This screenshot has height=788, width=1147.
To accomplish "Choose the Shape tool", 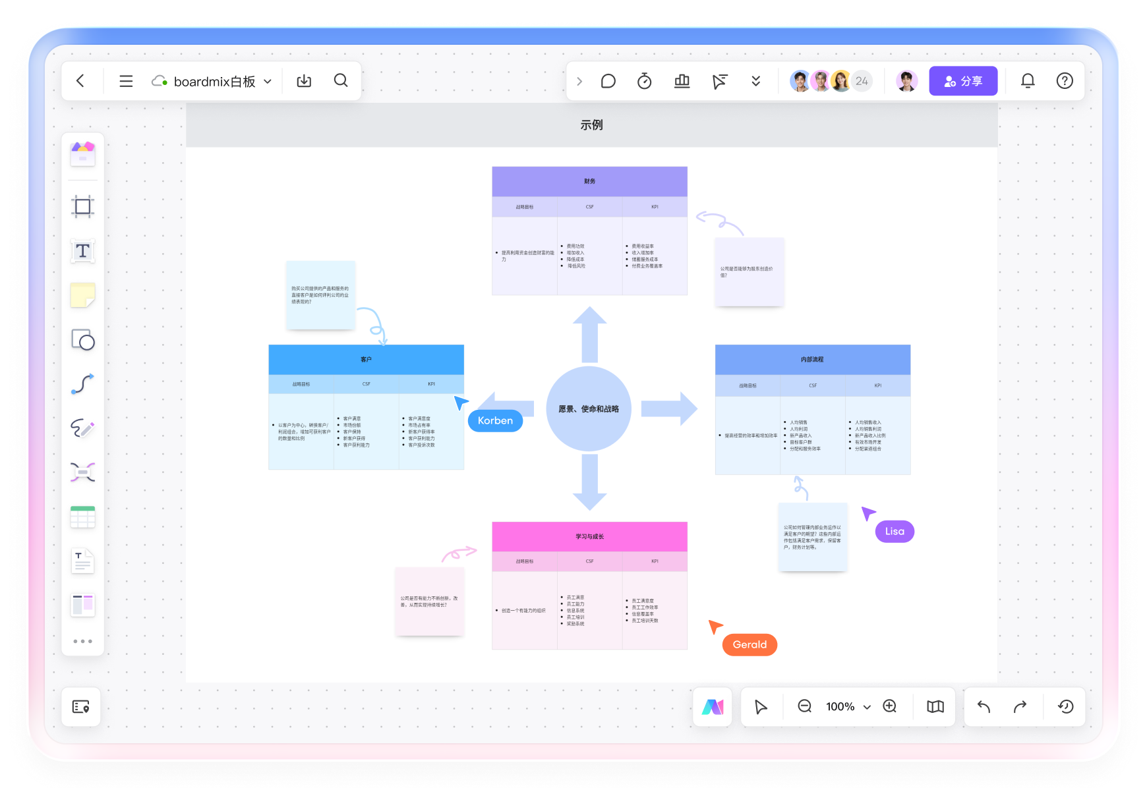I will tap(82, 340).
